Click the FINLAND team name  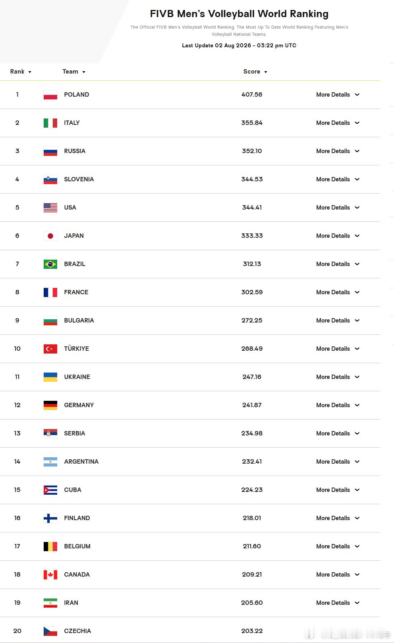point(77,518)
